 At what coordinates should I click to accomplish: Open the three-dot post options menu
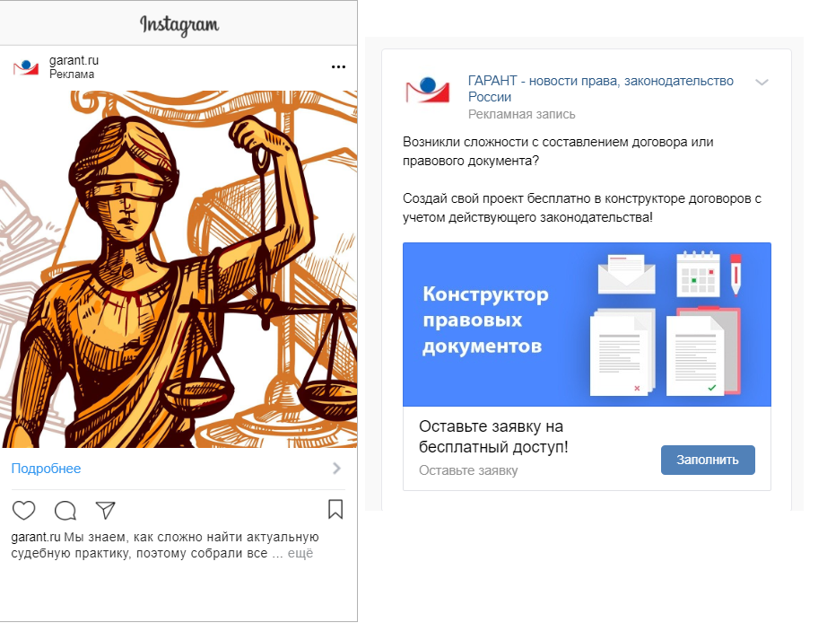338,66
